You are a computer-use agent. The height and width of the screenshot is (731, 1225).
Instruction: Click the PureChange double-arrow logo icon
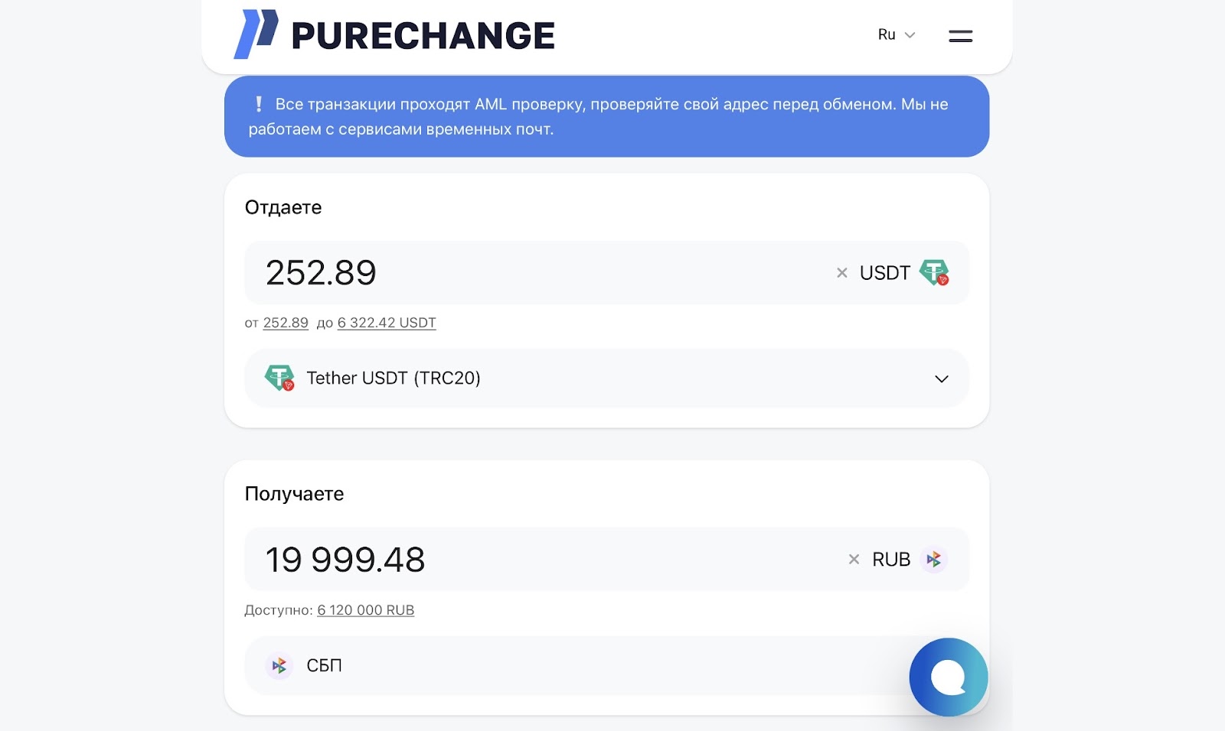(x=256, y=34)
